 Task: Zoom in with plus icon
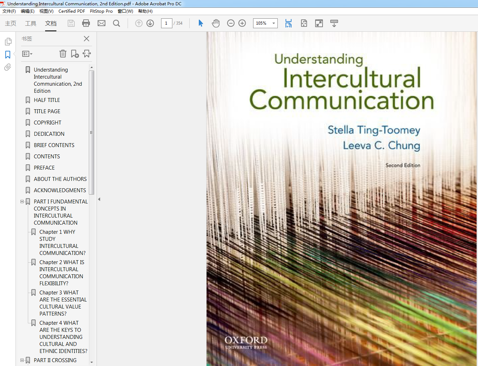click(x=242, y=23)
